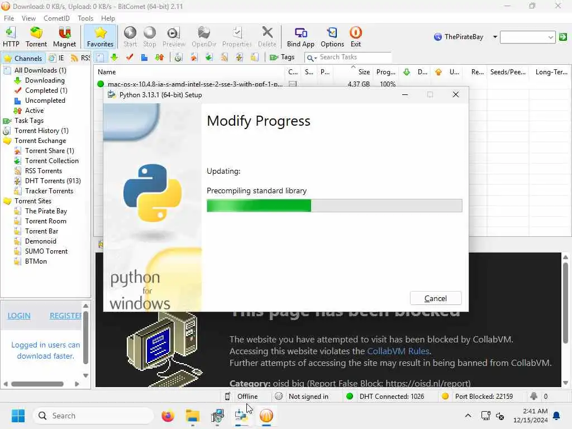Click the Torrent History clock filter icon
The image size is (572, 429).
tap(178, 58)
